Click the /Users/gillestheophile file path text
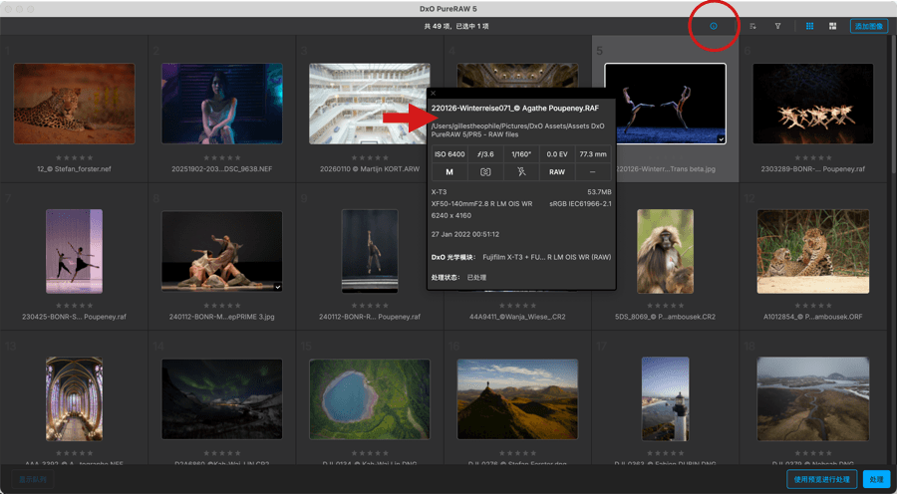Screen dimensions: 897x494 pos(518,129)
